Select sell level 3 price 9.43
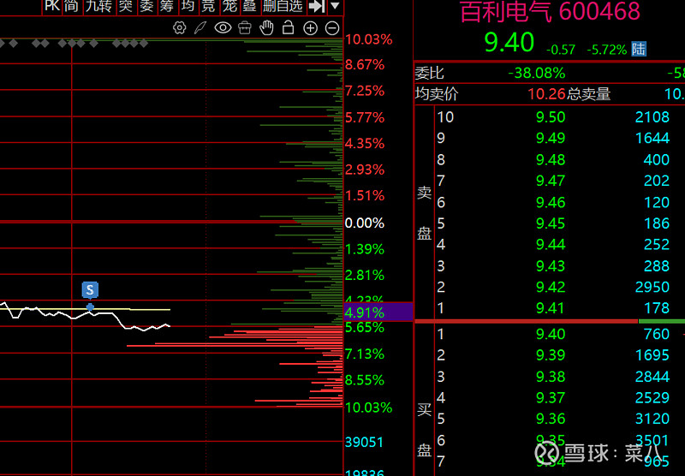The width and height of the screenshot is (685, 476). click(x=551, y=265)
